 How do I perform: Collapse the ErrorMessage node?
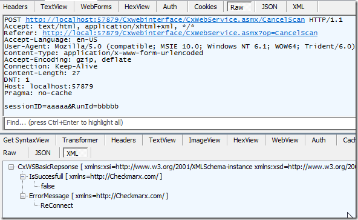point(22,196)
